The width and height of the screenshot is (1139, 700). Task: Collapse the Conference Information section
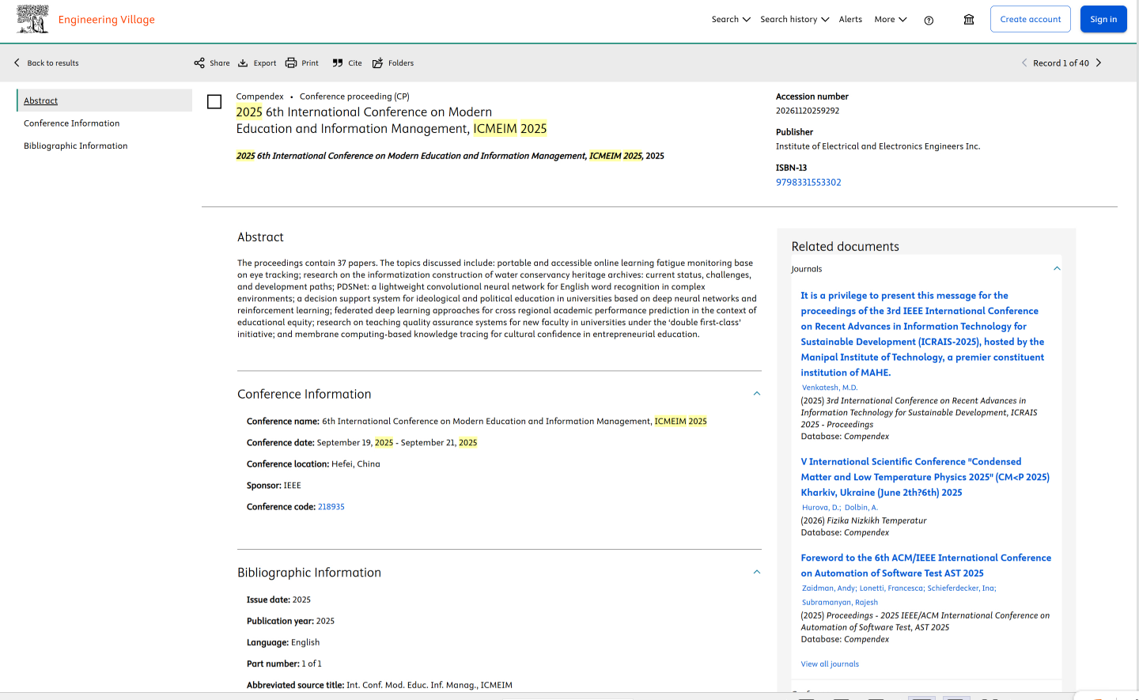click(x=757, y=394)
